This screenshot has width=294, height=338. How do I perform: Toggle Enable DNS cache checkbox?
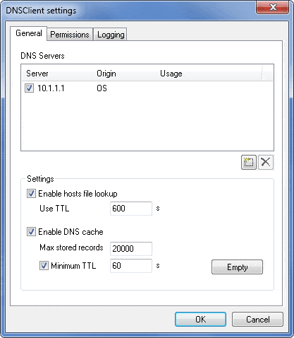pos(31,232)
